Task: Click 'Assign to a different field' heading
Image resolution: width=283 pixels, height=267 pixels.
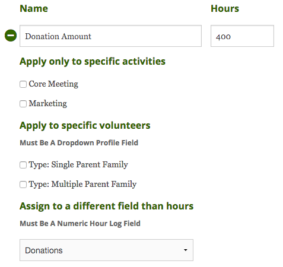Action: pyautogui.click(x=107, y=206)
